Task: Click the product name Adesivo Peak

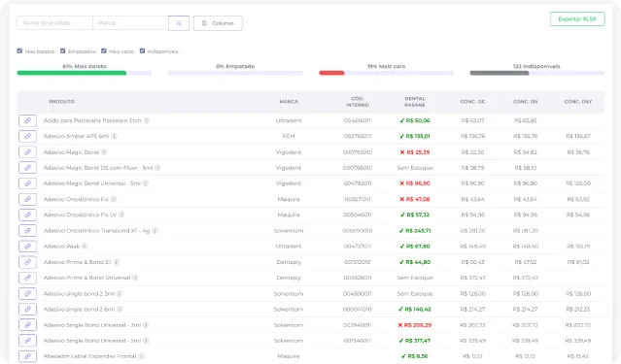Action: [62, 247]
